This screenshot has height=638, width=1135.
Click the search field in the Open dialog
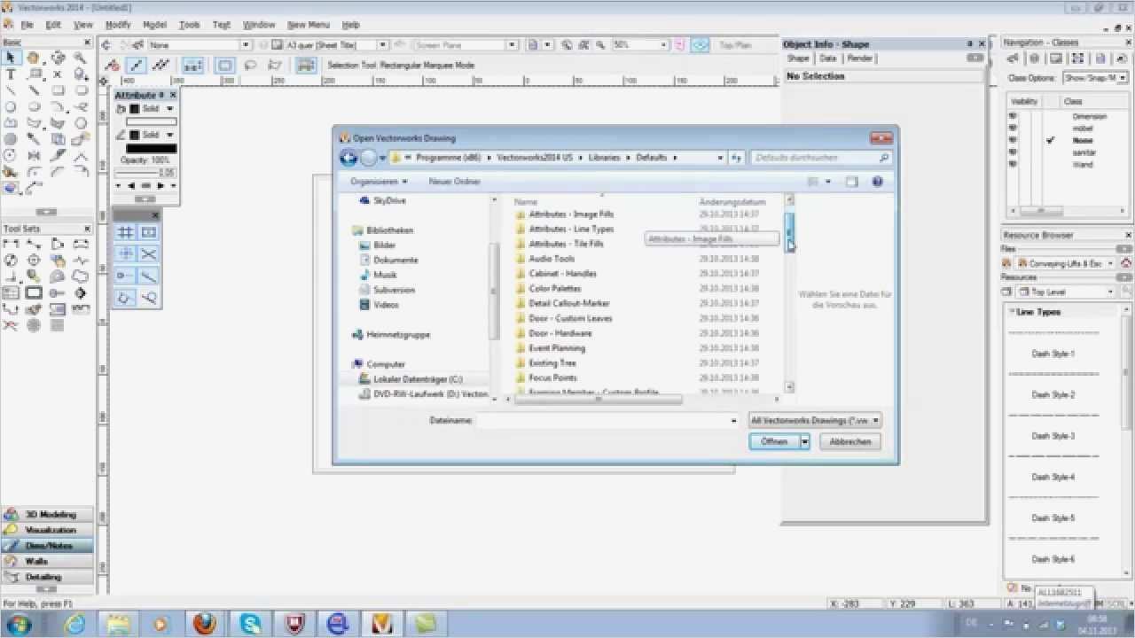pos(822,158)
